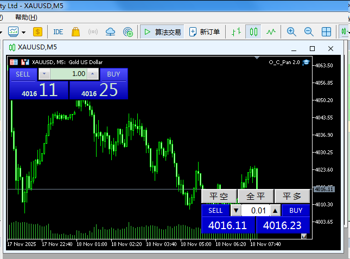The height and width of the screenshot is (259, 350).
Task: Click SELL in the top-left trade panel
Action: tap(23, 74)
